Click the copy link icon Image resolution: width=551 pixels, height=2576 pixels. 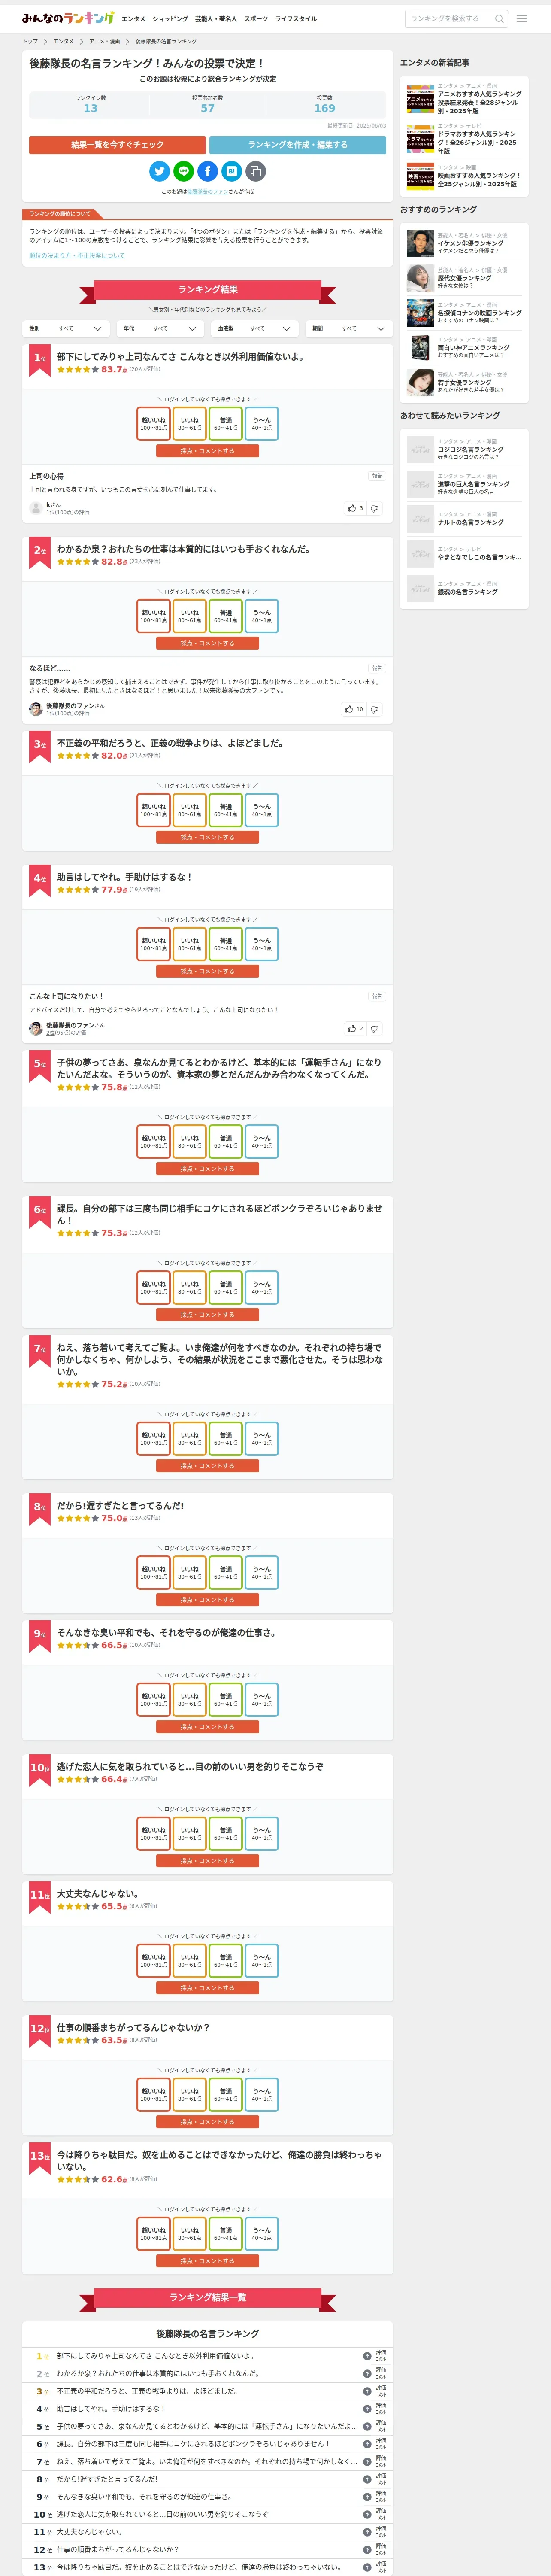256,171
